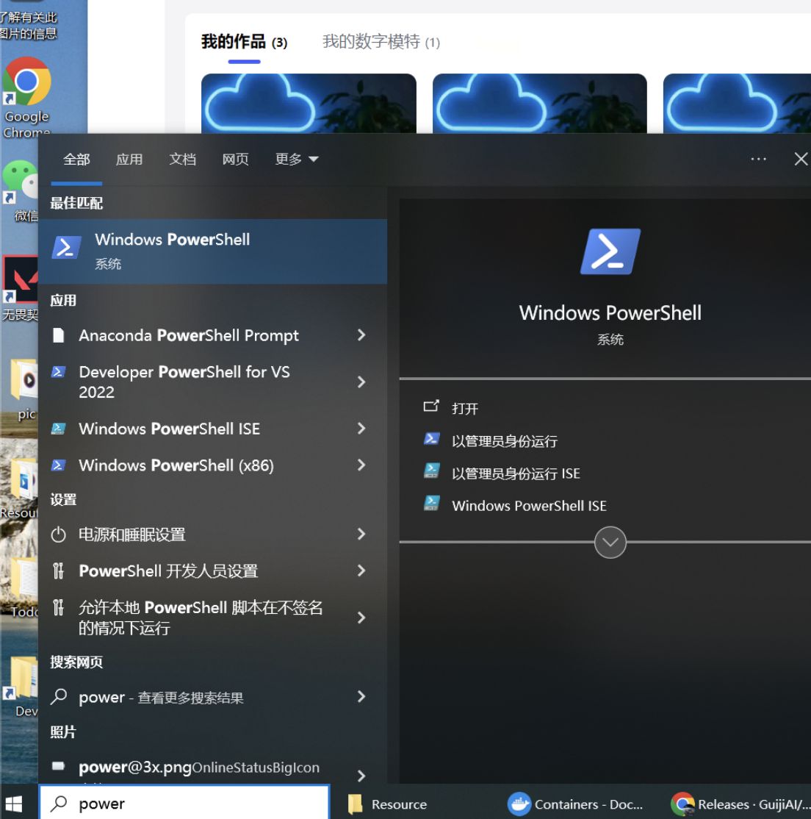Click the Developer PowerShell for VS 2022 icon
This screenshot has height=819, width=811.
click(x=58, y=372)
